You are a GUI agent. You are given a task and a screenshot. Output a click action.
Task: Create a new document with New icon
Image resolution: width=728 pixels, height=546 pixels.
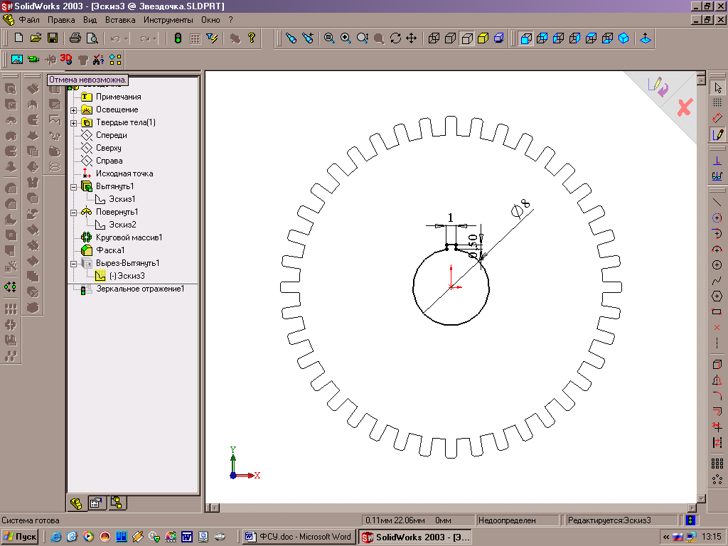[18, 38]
